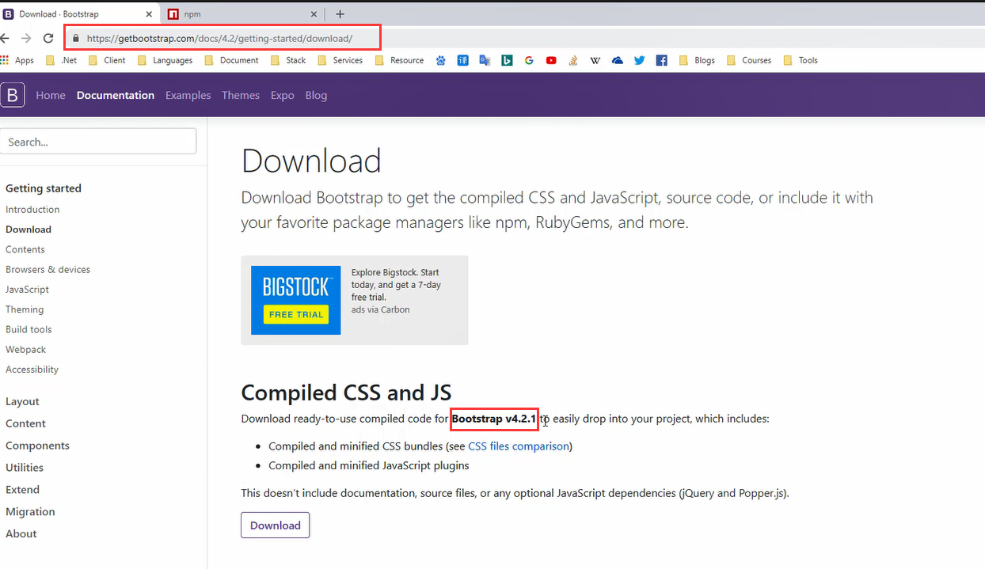The image size is (985, 569).
Task: Open the Google Translate bookmark icon
Action: pos(485,60)
